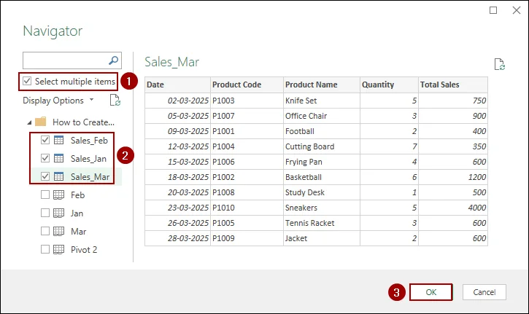Image resolution: width=529 pixels, height=314 pixels.
Task: Click the Tennis Racket cell
Action: pos(322,223)
